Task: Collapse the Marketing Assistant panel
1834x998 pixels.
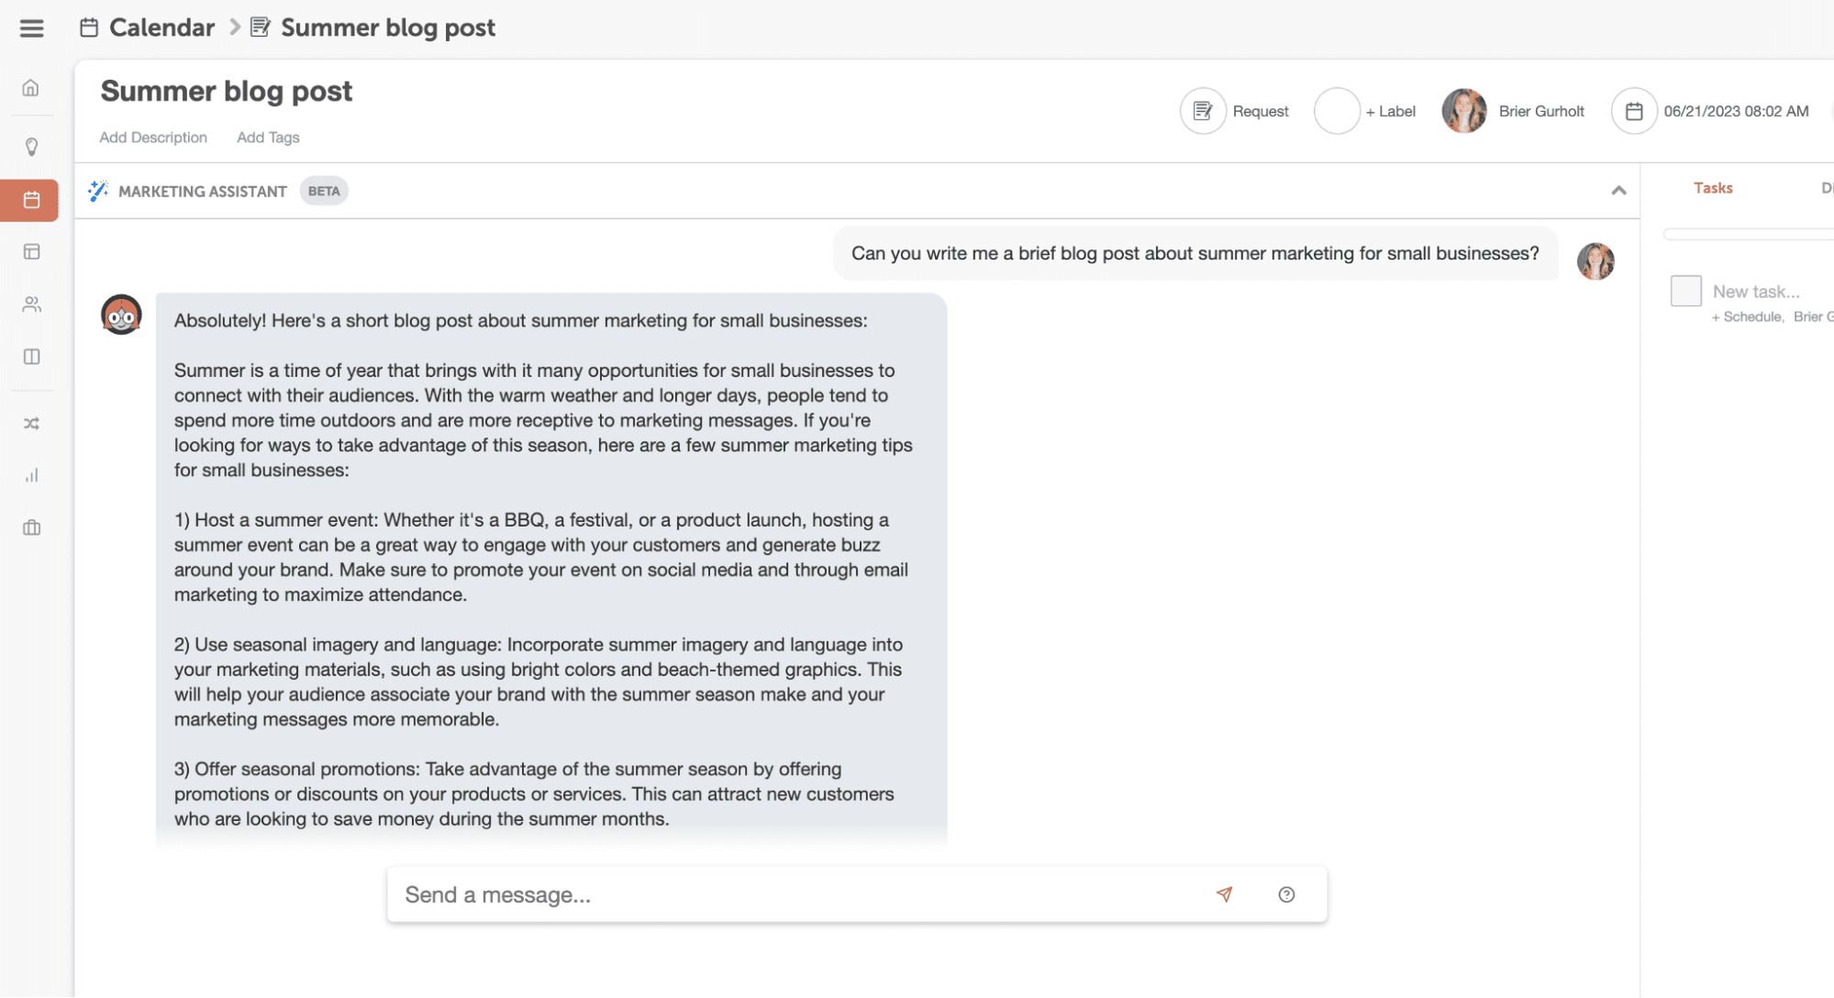Action: [1618, 191]
